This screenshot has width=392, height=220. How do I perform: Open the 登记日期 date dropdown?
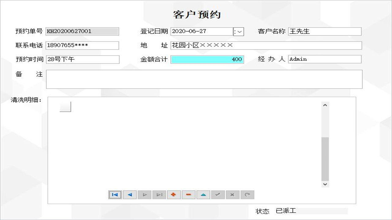point(239,31)
